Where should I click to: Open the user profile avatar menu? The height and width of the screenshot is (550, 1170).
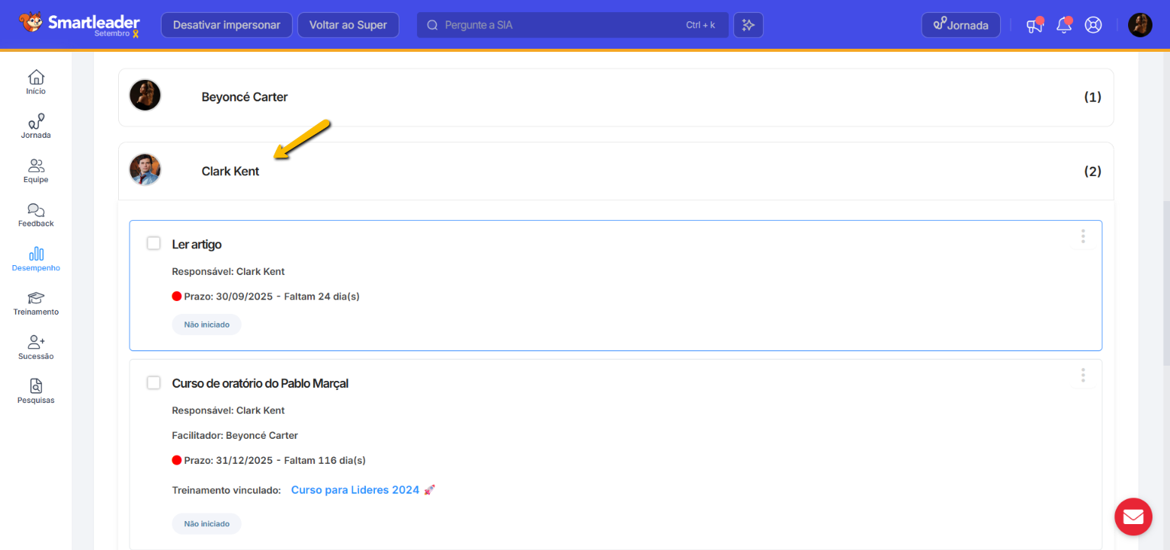point(1140,25)
